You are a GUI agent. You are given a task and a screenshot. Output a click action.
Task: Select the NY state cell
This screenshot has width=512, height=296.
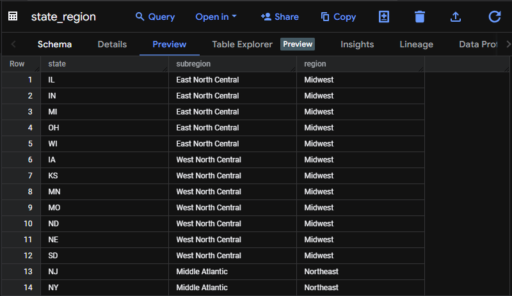104,288
